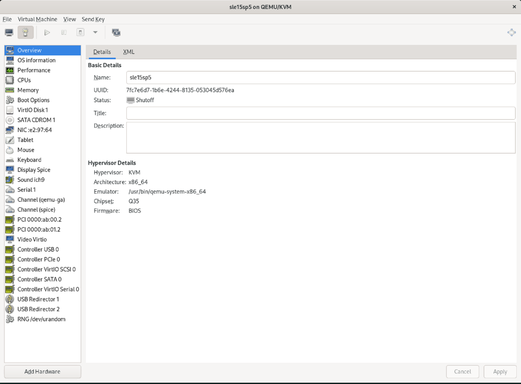The image size is (521, 384).
Task: Apply the current changes
Action: pyautogui.click(x=500, y=372)
